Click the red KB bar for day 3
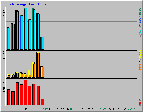The height and width of the screenshot is (112, 143). point(17,94)
